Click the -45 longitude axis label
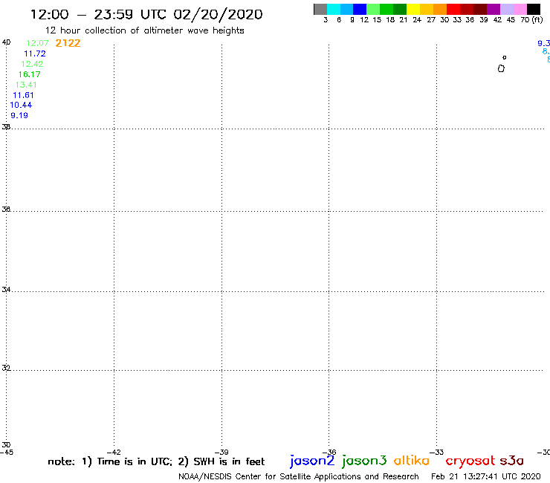 7,453
